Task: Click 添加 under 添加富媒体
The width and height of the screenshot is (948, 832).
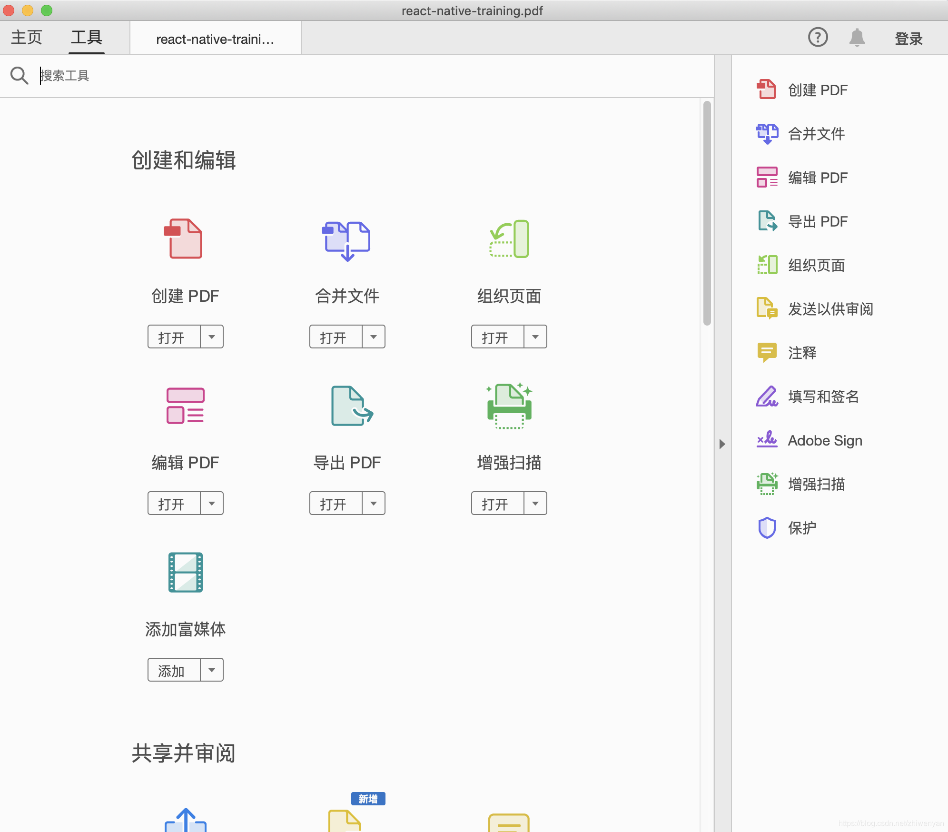Action: coord(174,670)
